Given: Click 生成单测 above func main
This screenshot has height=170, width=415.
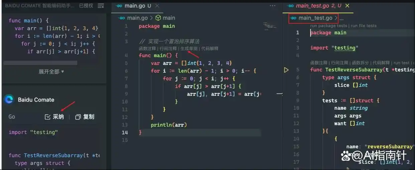Looking at the screenshot, I should (189, 49).
